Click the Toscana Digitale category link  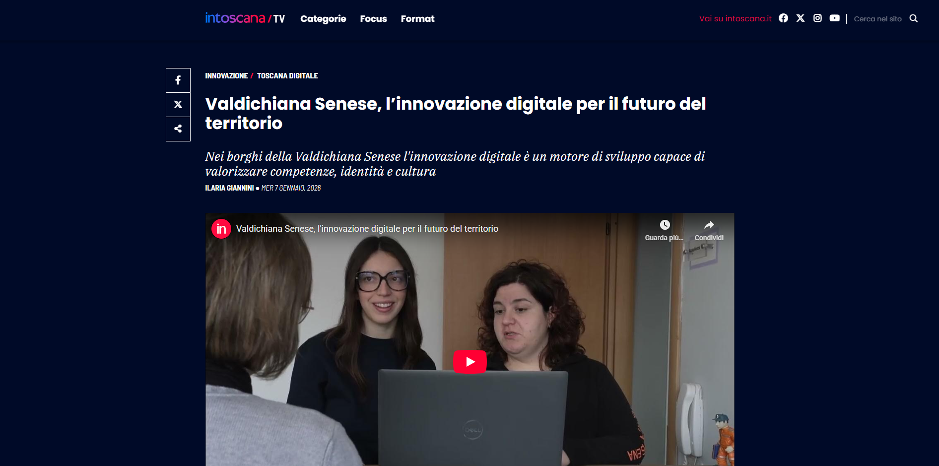pyautogui.click(x=287, y=76)
